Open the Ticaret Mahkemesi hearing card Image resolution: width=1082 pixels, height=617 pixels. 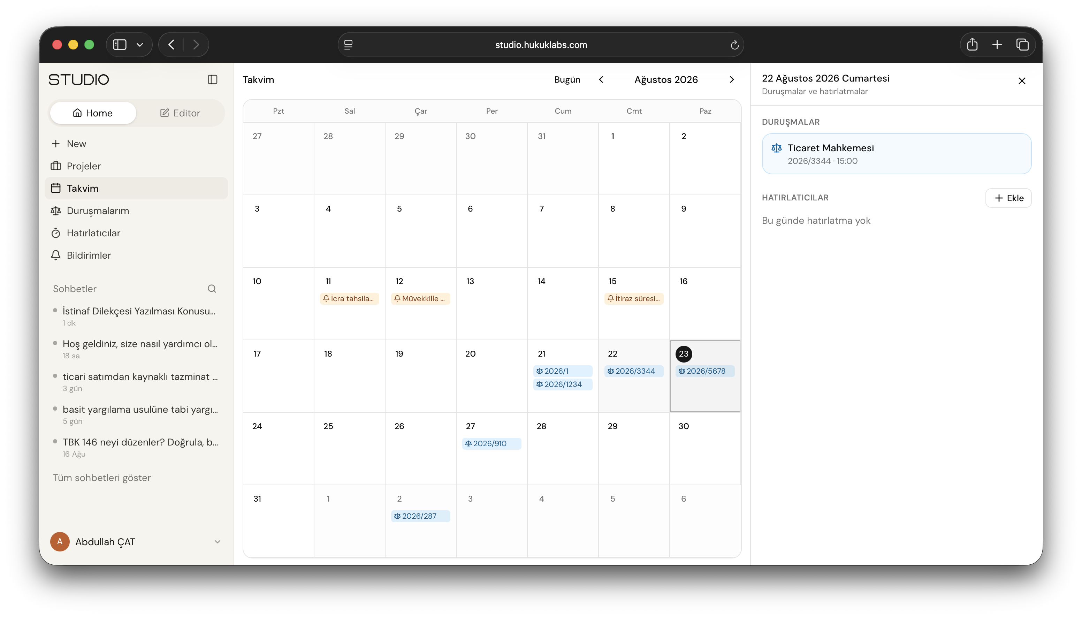[896, 153]
